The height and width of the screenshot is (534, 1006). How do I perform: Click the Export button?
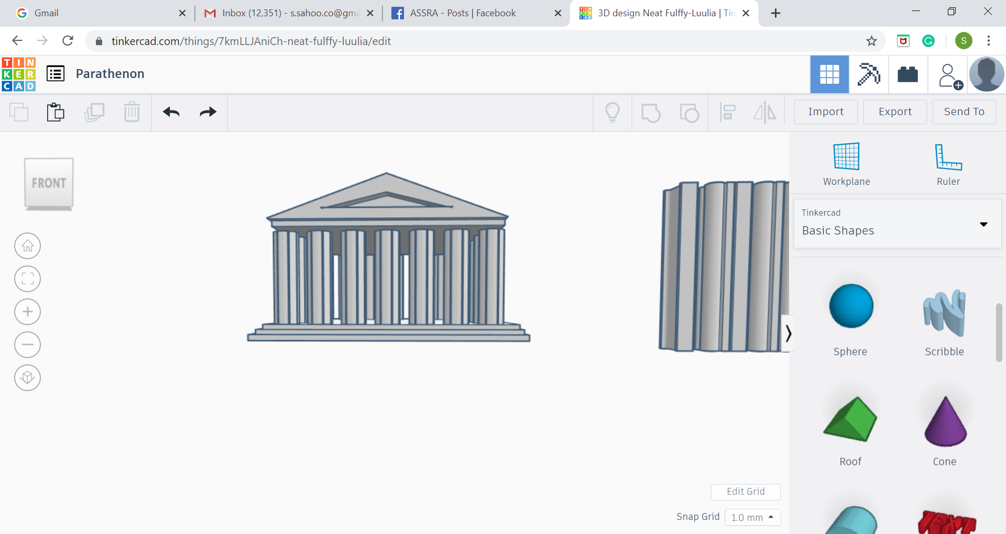895,112
